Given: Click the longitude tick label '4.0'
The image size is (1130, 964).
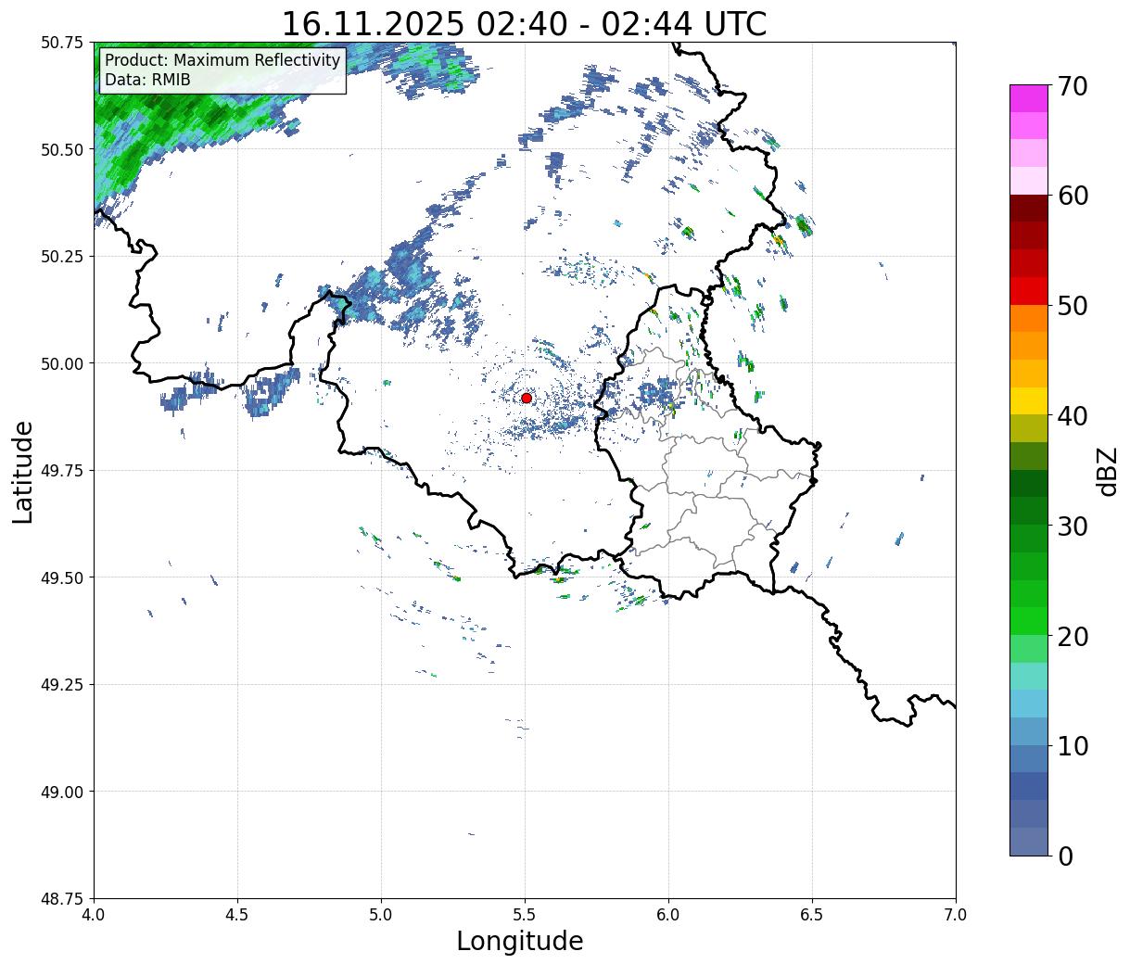Looking at the screenshot, I should [x=94, y=914].
